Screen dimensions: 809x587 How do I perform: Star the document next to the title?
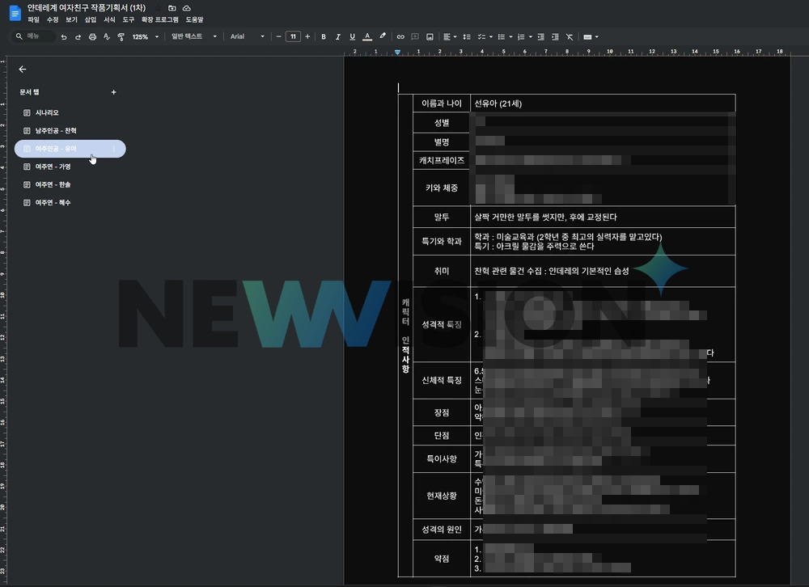(158, 7)
